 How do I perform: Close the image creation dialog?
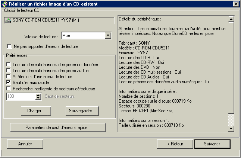[236, 4]
